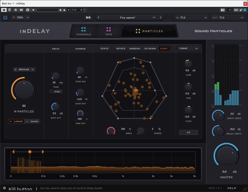248x192 pixels.
Task: Enable the delay time SYNC toggle
Action: pos(56,92)
